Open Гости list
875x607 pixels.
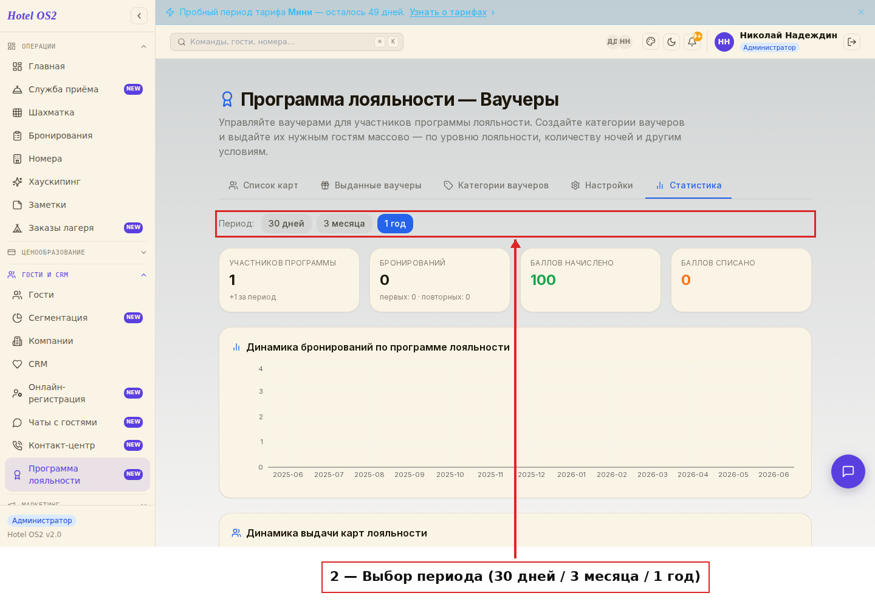click(x=77, y=295)
